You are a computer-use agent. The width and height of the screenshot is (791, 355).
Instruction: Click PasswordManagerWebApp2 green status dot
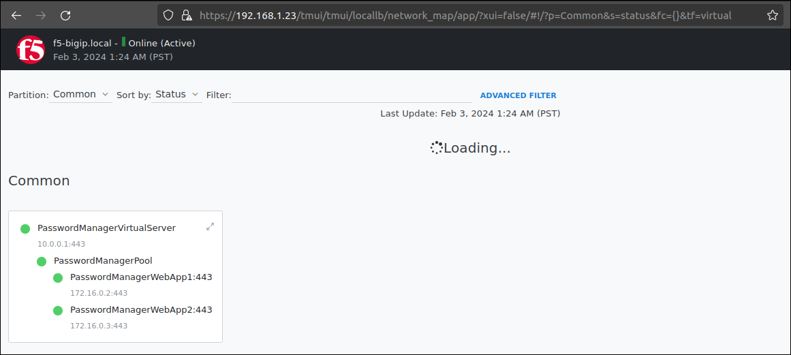58,311
